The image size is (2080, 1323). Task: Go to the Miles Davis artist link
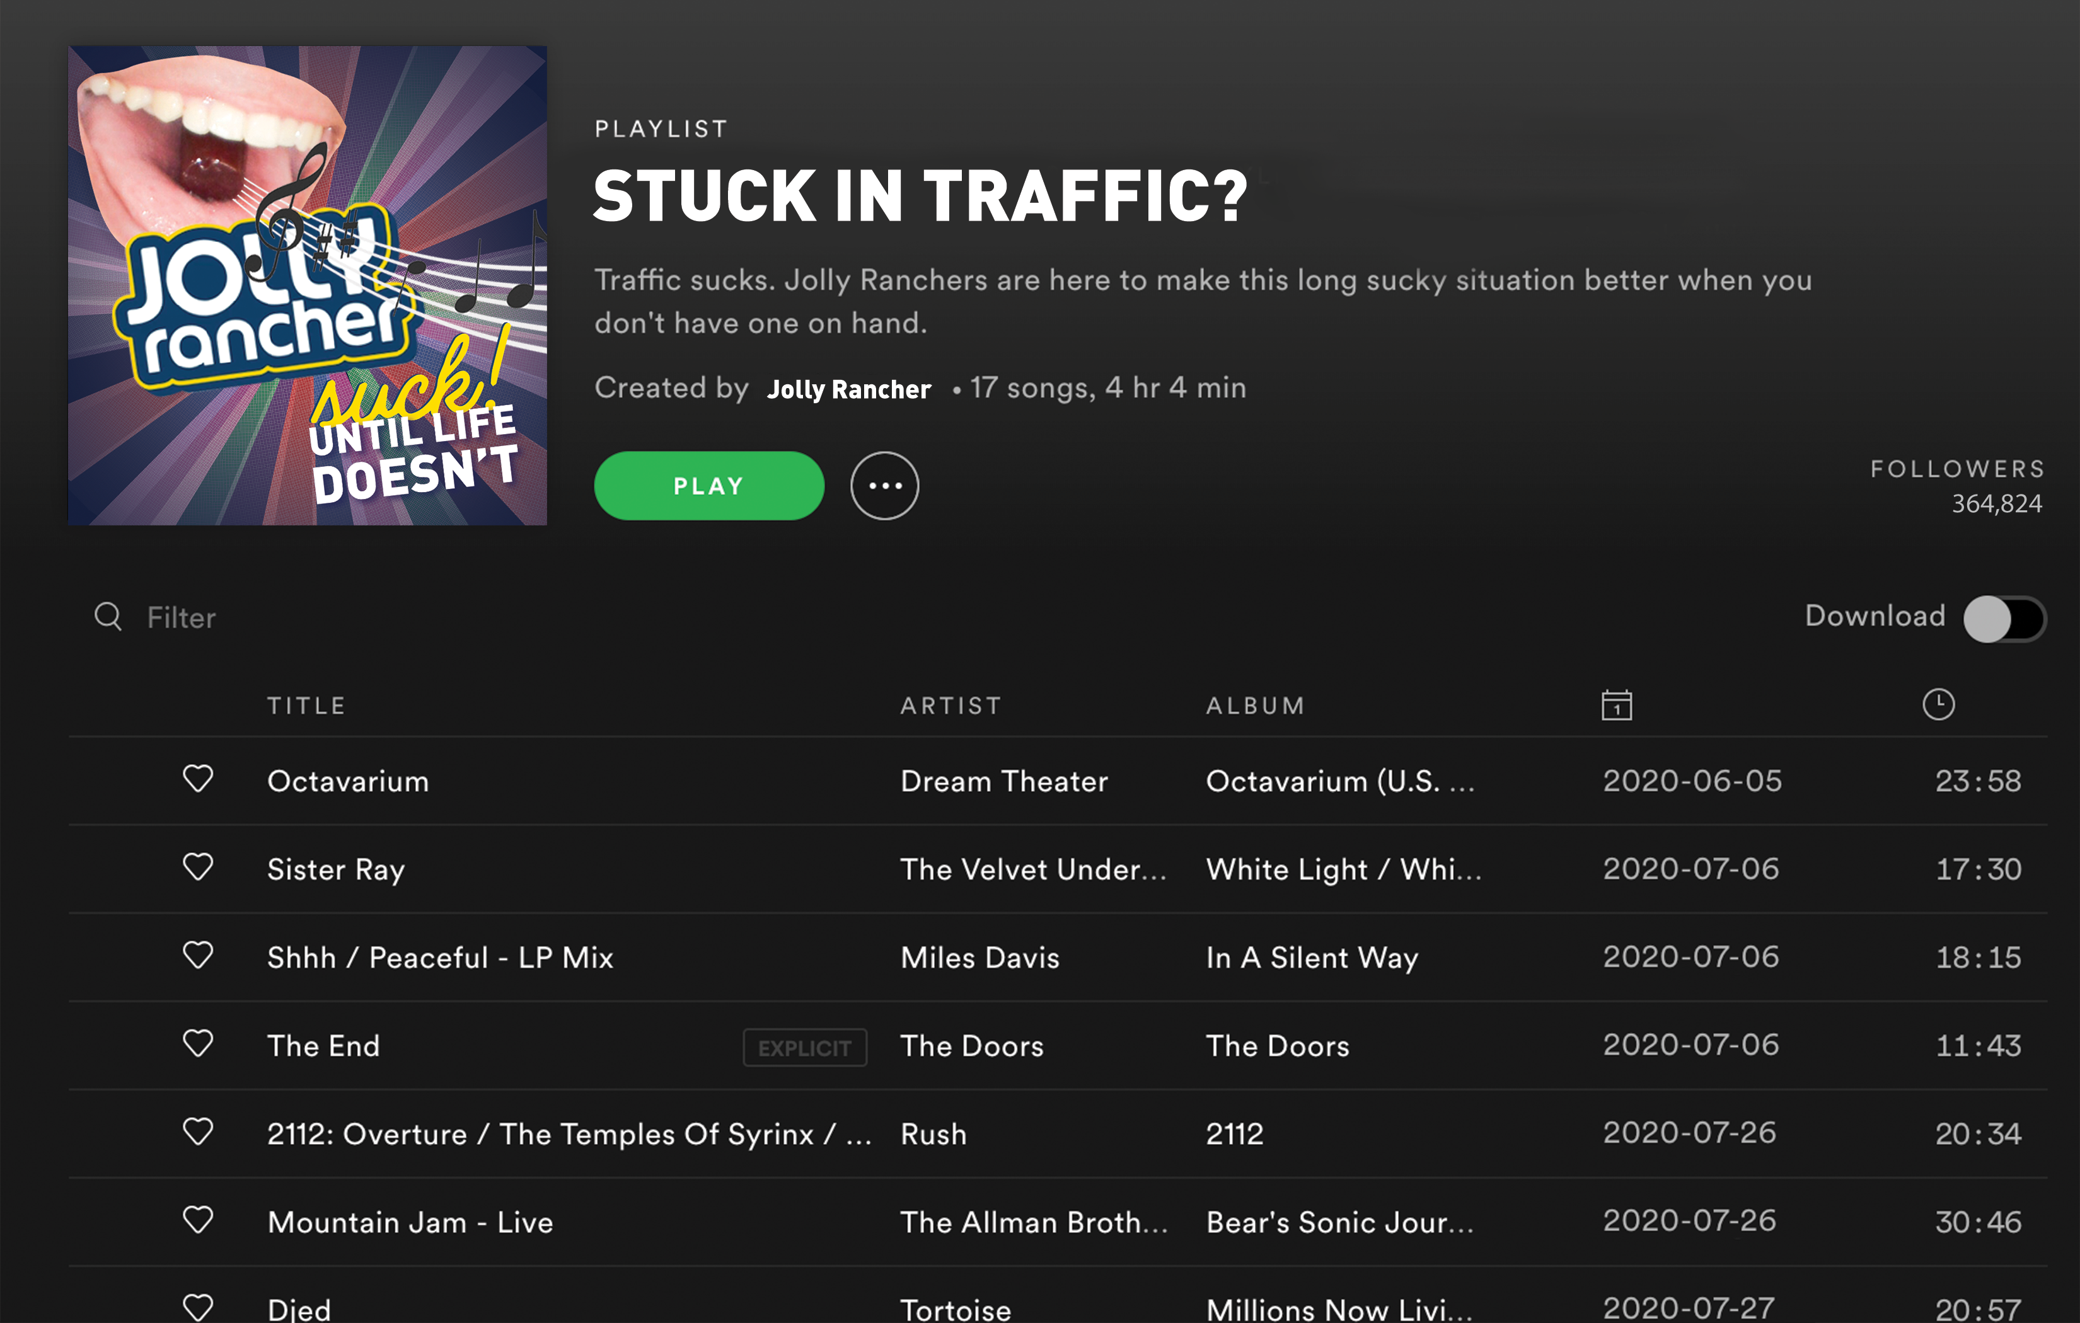tap(979, 957)
